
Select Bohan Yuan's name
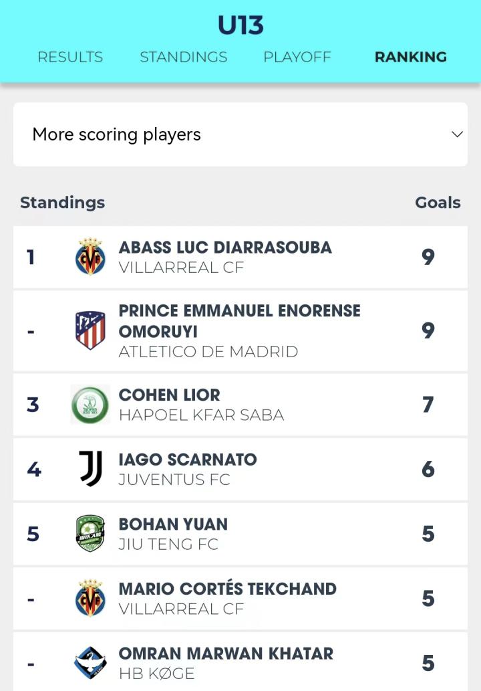click(x=174, y=524)
